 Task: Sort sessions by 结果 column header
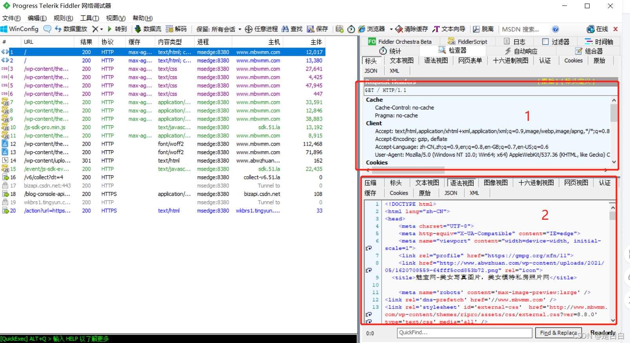86,42
